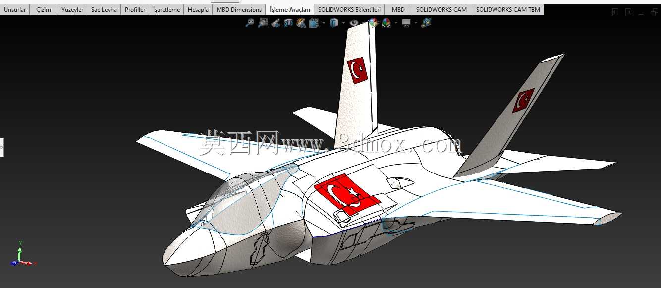Click the View Settings monitor icon
661x288 pixels.
(x=406, y=23)
